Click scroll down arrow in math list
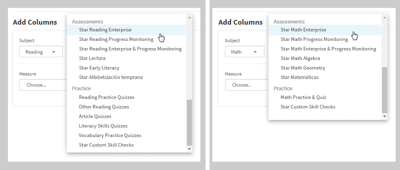The width and height of the screenshot is (400, 170). [385, 116]
